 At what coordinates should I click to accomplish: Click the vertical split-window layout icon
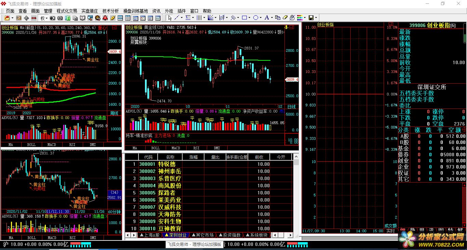[x=128, y=18]
